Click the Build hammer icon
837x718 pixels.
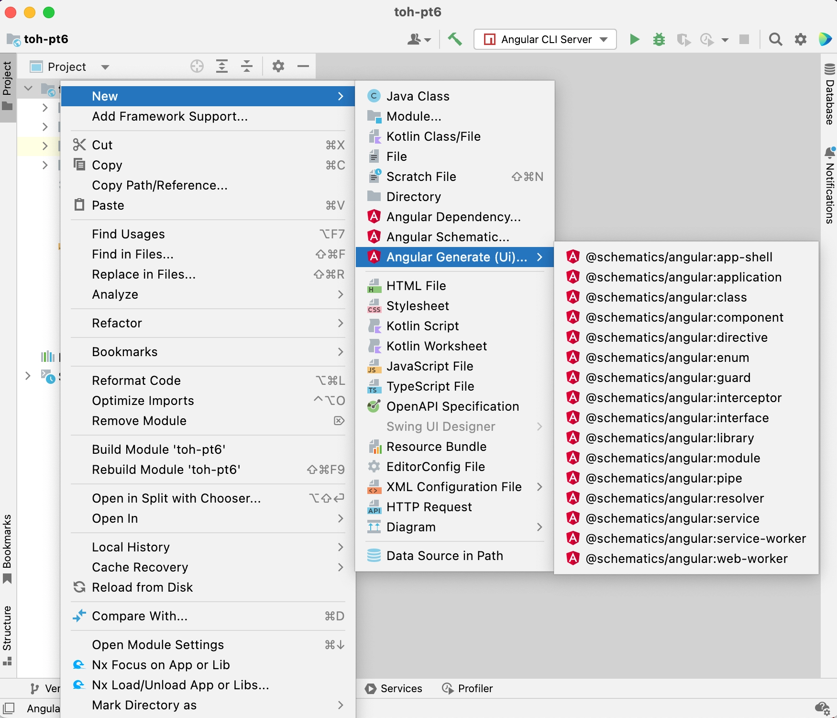pos(454,39)
